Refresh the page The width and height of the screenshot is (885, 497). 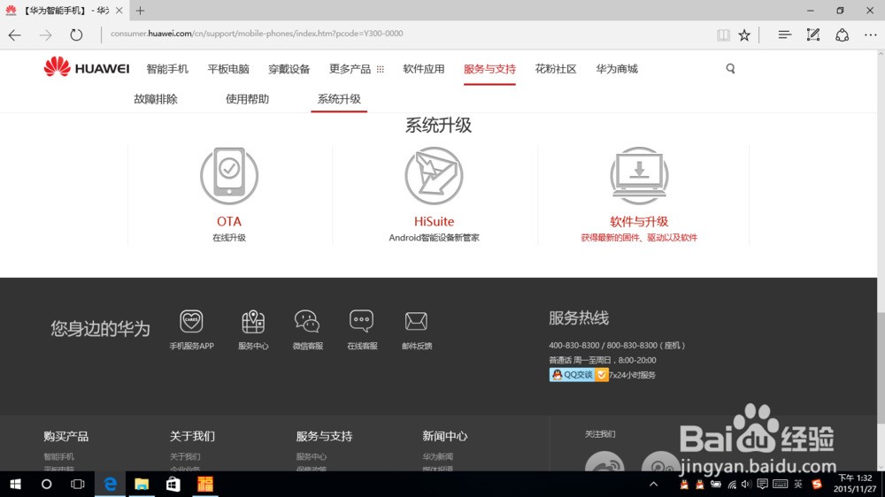pos(76,35)
